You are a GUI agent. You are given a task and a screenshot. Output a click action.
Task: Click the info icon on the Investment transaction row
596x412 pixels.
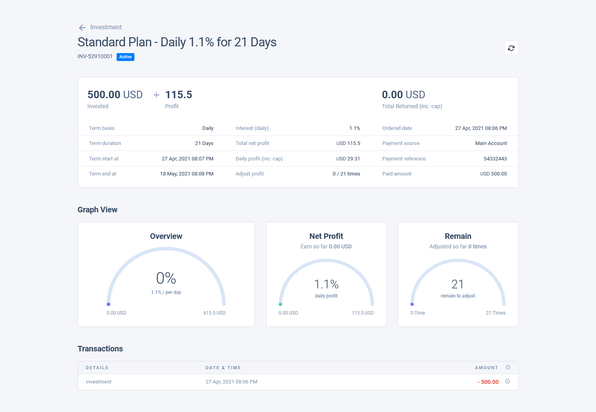pyautogui.click(x=508, y=381)
